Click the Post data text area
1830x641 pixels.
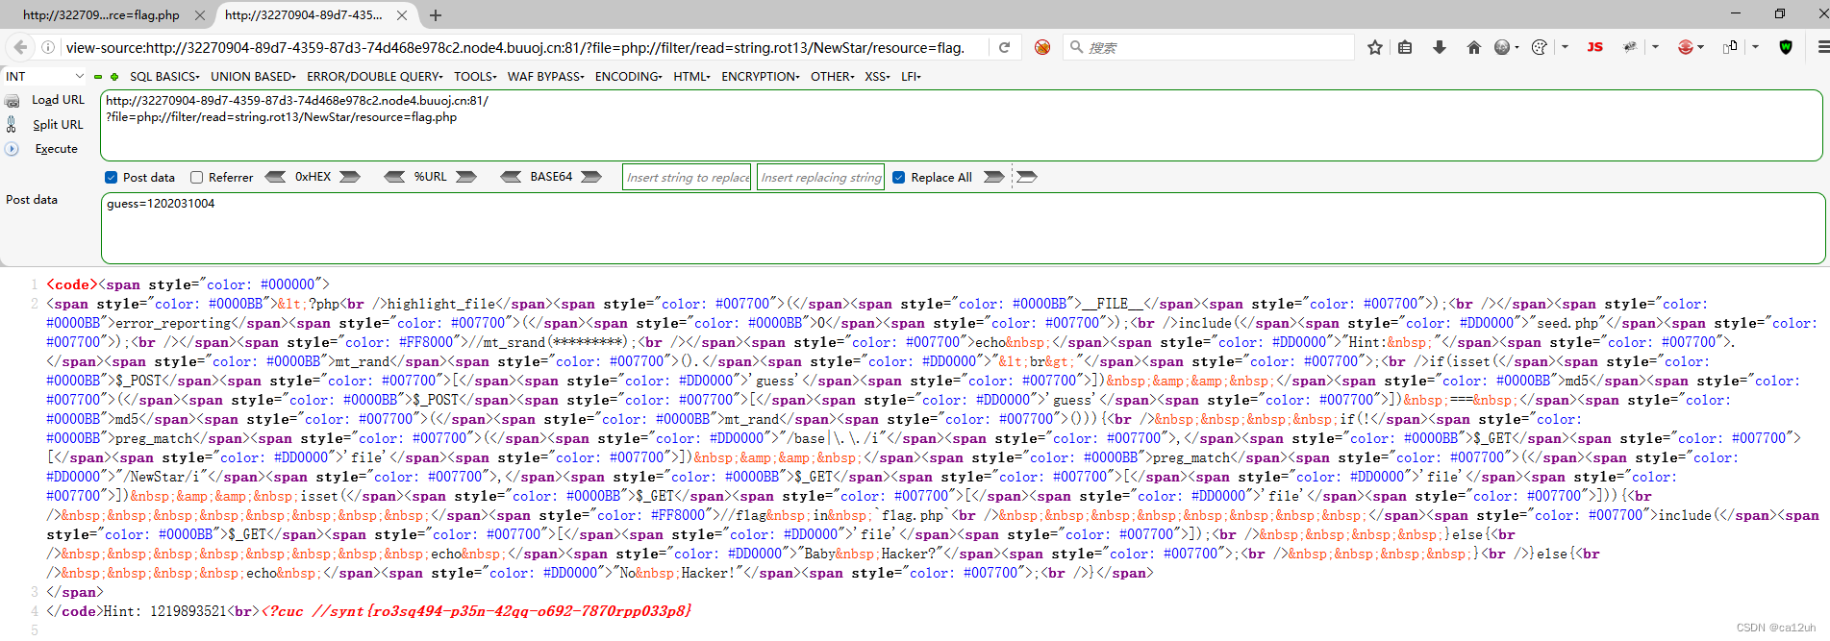tap(963, 228)
